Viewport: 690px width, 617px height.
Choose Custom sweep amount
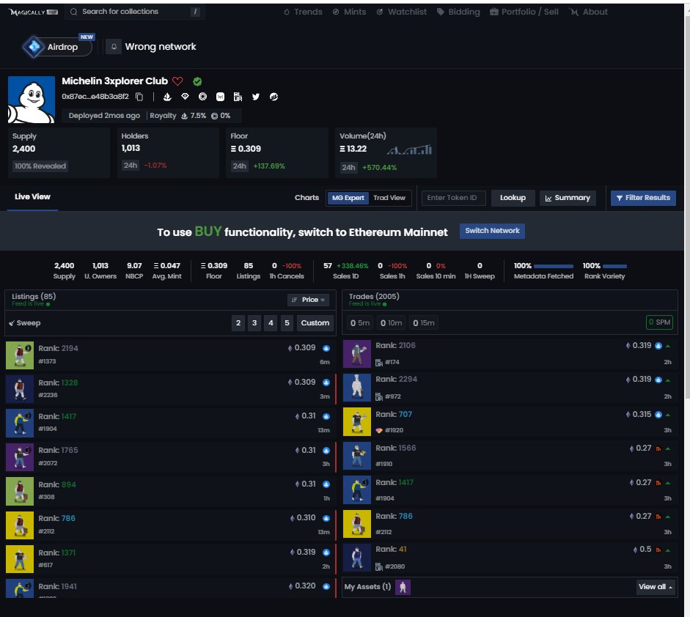(315, 323)
